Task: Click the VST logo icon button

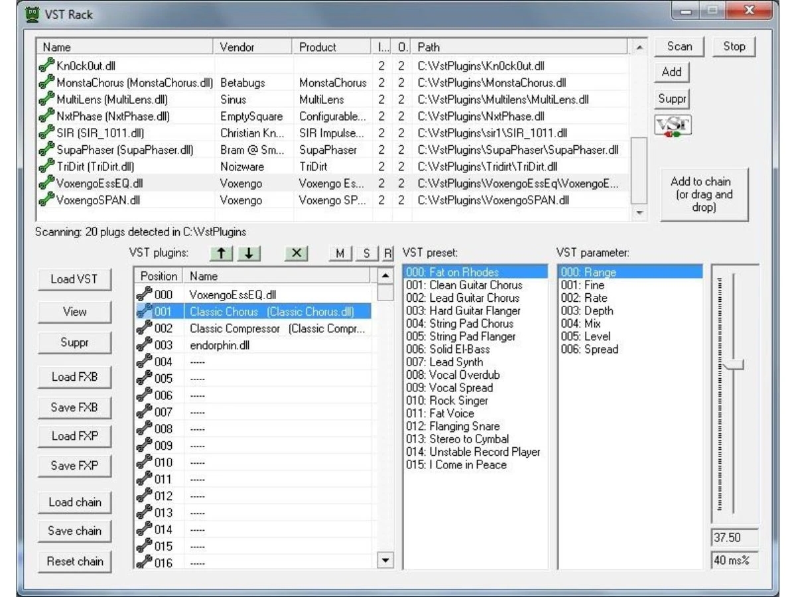Action: (672, 127)
